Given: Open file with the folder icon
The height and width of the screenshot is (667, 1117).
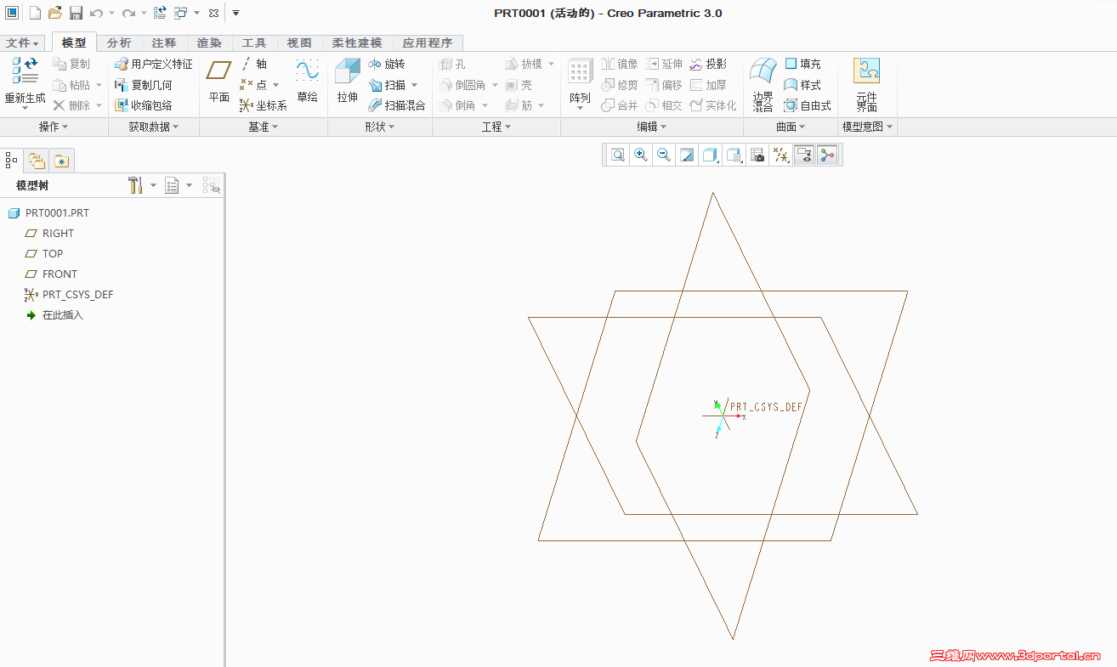Looking at the screenshot, I should point(55,13).
